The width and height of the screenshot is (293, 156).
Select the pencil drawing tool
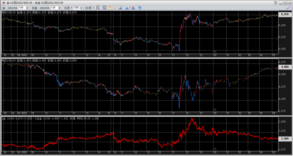115,8
